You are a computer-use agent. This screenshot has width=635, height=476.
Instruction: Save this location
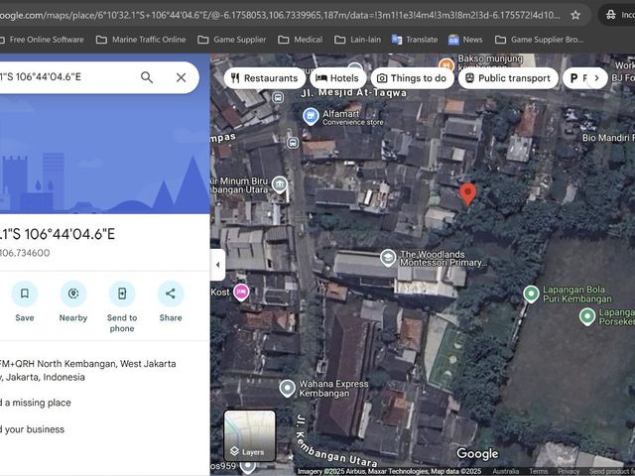(25, 300)
